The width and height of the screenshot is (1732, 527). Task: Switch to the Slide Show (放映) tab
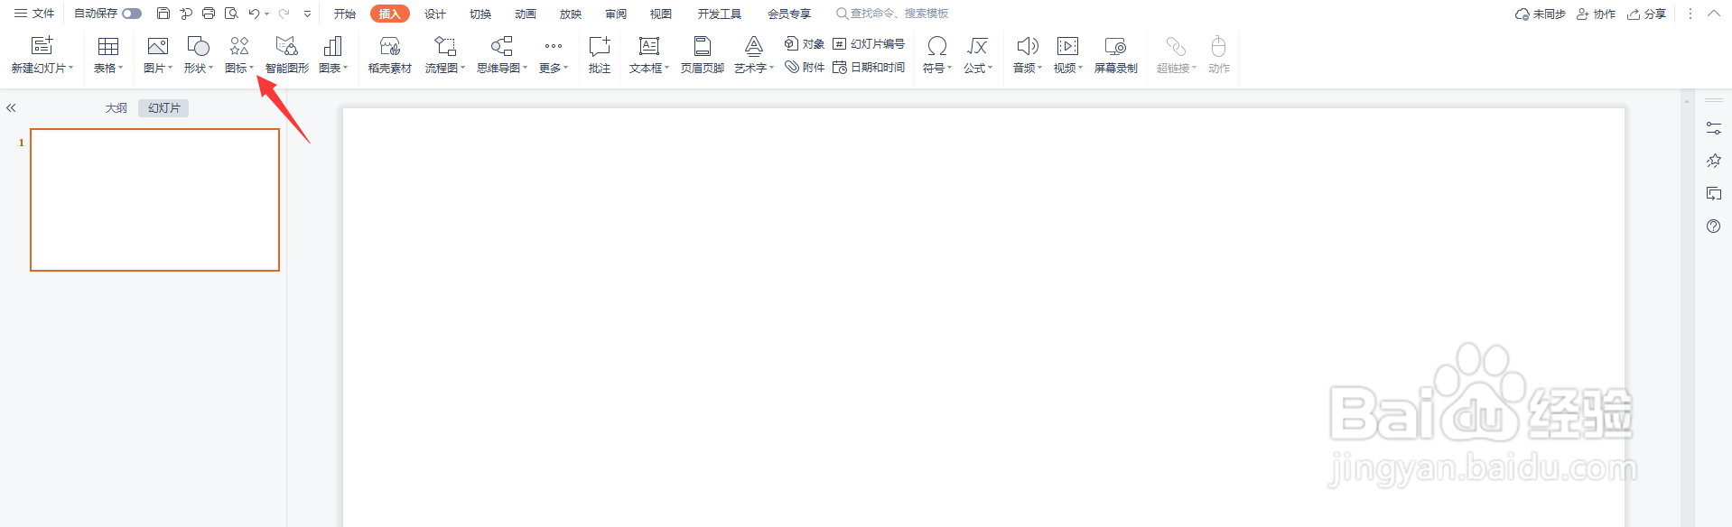pos(571,14)
